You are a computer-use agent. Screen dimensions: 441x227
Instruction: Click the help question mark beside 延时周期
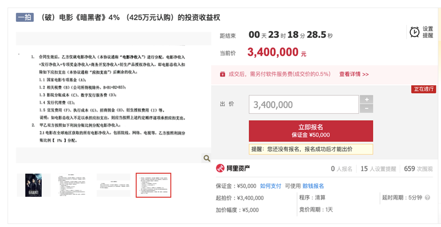click(x=428, y=198)
